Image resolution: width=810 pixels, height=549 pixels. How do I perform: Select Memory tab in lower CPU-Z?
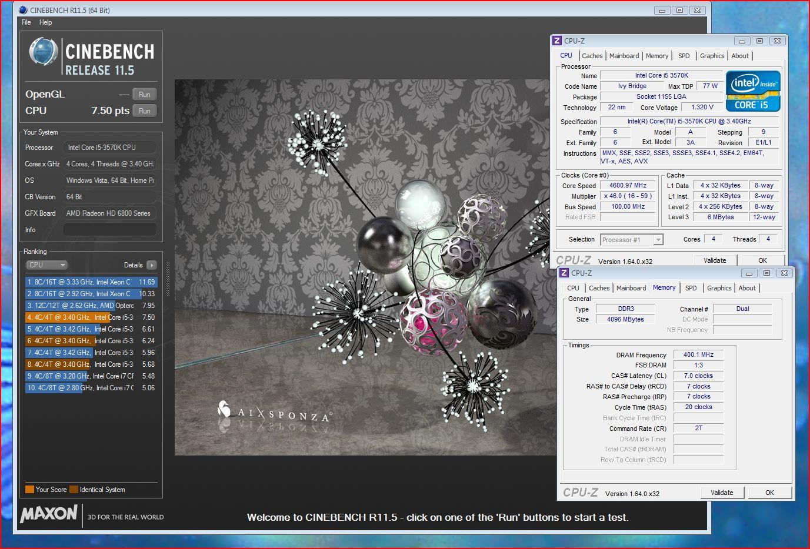(664, 287)
